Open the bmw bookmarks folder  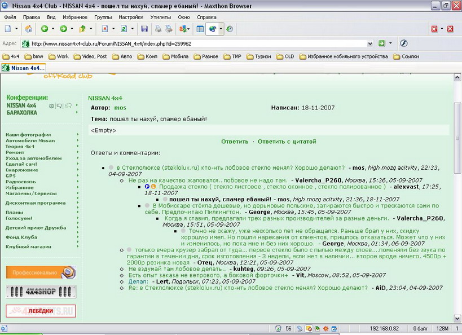(34, 56)
